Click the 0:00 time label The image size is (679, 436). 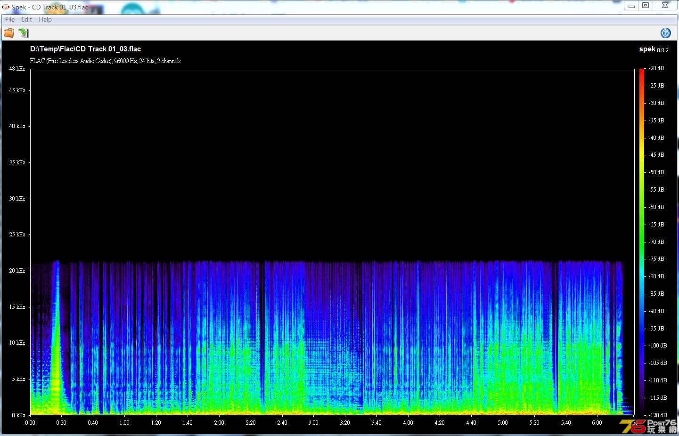pyautogui.click(x=30, y=423)
